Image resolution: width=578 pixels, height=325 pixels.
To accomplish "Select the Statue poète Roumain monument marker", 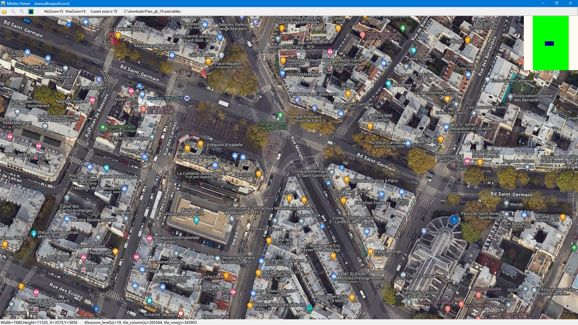I will (34, 233).
